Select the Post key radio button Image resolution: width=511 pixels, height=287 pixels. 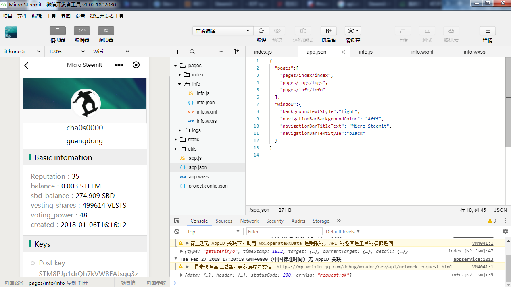(x=33, y=263)
